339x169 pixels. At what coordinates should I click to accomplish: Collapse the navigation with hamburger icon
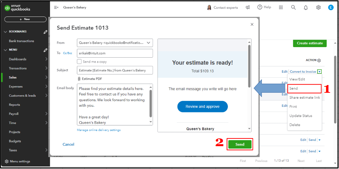[56, 7]
